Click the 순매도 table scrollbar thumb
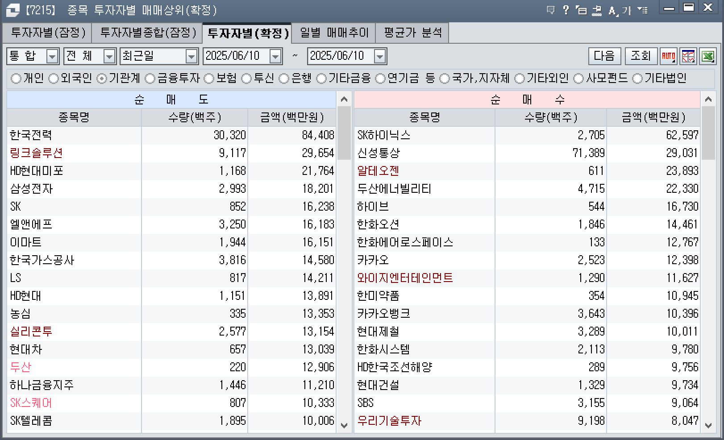This screenshot has height=440, width=724. pyautogui.click(x=344, y=133)
